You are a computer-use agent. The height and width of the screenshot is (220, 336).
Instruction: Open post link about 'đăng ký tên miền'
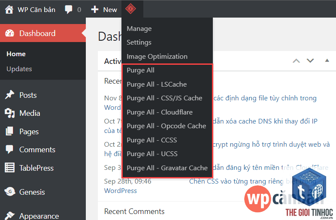271,168
